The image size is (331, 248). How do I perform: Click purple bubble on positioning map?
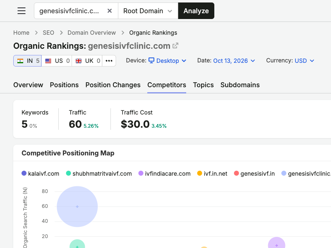click(x=276, y=243)
